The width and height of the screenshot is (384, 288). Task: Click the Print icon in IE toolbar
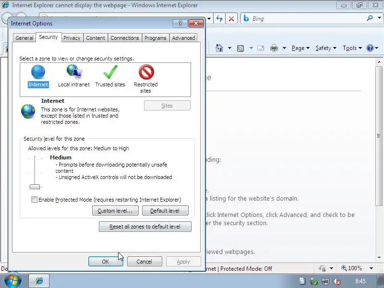point(274,48)
